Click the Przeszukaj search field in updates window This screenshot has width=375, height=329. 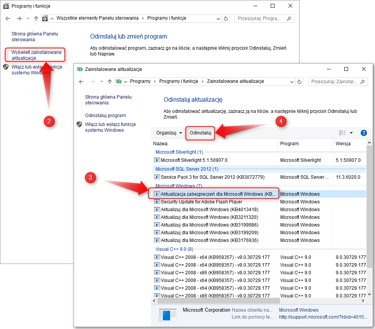tap(333, 82)
